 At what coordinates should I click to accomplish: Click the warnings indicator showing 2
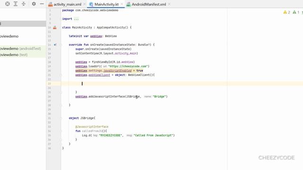coord(287,12)
